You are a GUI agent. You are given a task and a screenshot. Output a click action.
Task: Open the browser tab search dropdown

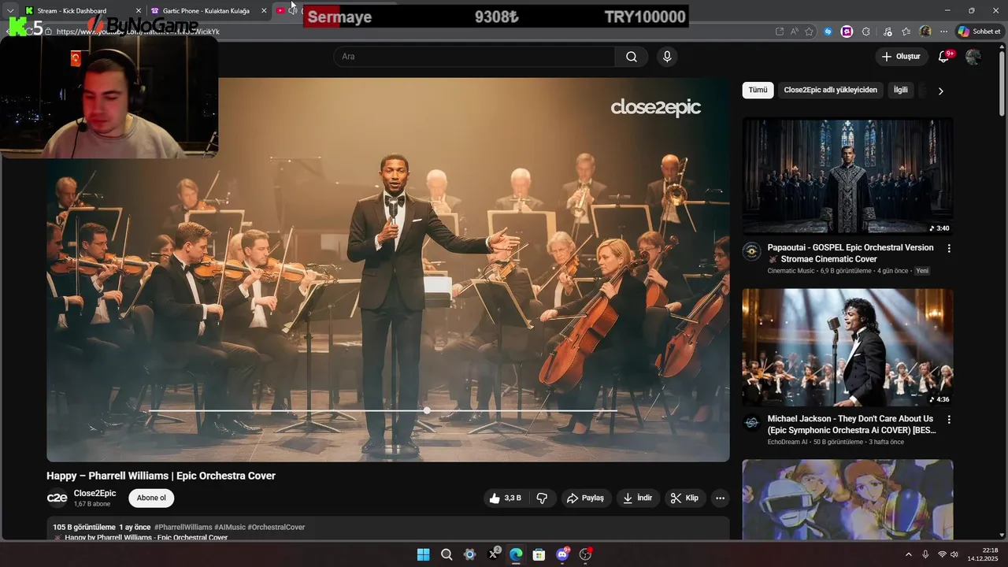9,11
